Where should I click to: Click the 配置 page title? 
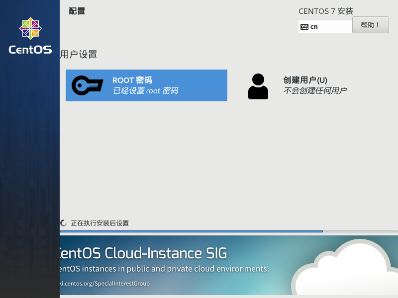point(77,11)
